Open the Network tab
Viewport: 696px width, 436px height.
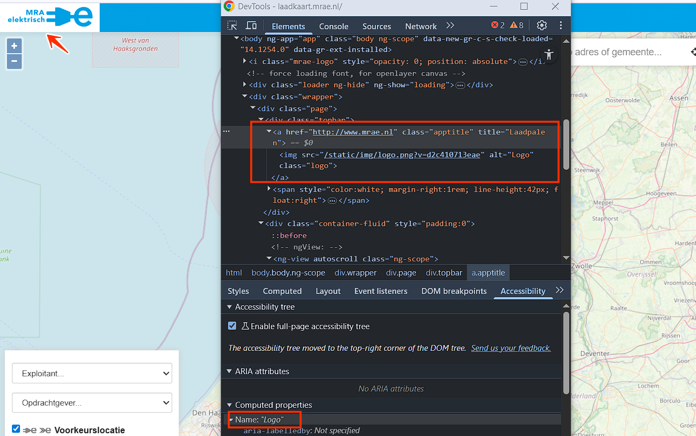(x=420, y=26)
